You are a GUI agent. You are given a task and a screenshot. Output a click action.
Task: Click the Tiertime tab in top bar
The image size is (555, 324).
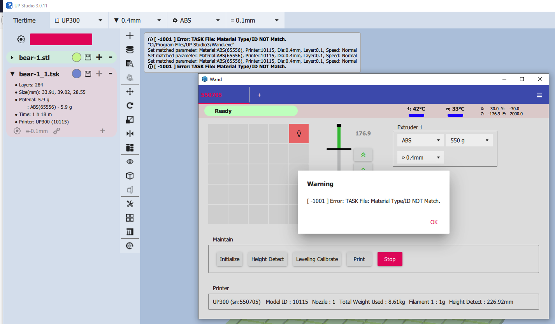(x=25, y=20)
